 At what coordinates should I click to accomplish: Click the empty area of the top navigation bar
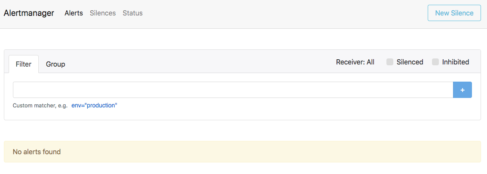[279, 13]
